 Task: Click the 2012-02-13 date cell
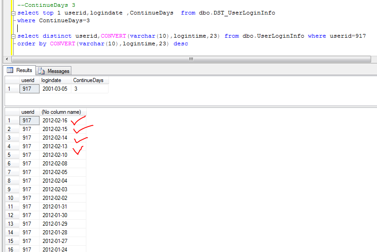coord(63,146)
